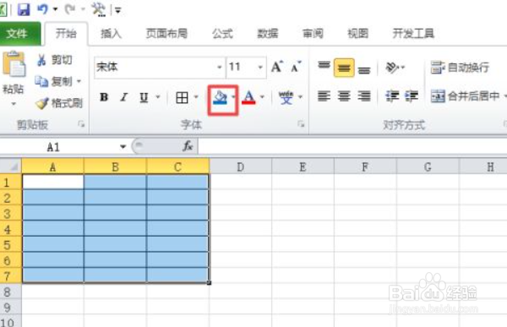Click 合并后居中 (Merge & Center)
Image resolution: width=507 pixels, height=327 pixels.
466,96
